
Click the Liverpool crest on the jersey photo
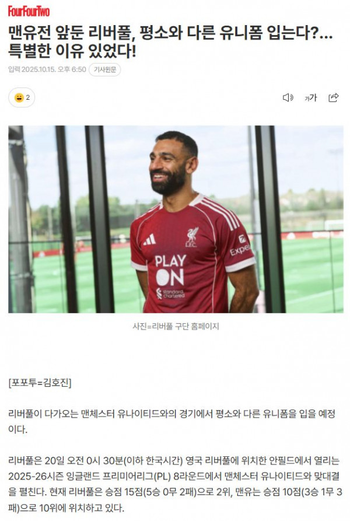point(191,236)
